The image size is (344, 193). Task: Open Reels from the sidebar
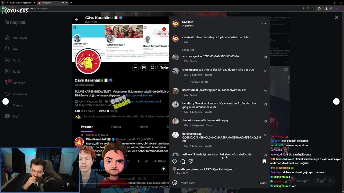tap(13, 72)
